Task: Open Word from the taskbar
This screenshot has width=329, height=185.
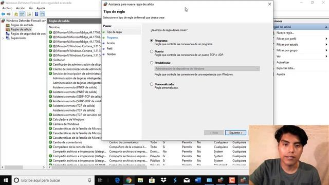Action: pyautogui.click(x=198, y=180)
